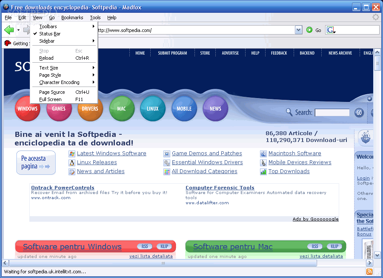Viewport: 383px width, 278px height.
Task: Click the magnifying glass Search icon
Action: click(x=289, y=112)
